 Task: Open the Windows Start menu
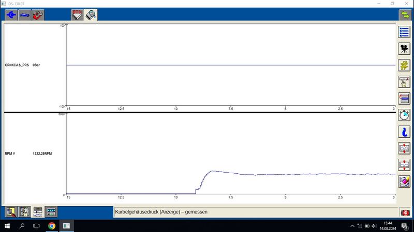point(7,226)
